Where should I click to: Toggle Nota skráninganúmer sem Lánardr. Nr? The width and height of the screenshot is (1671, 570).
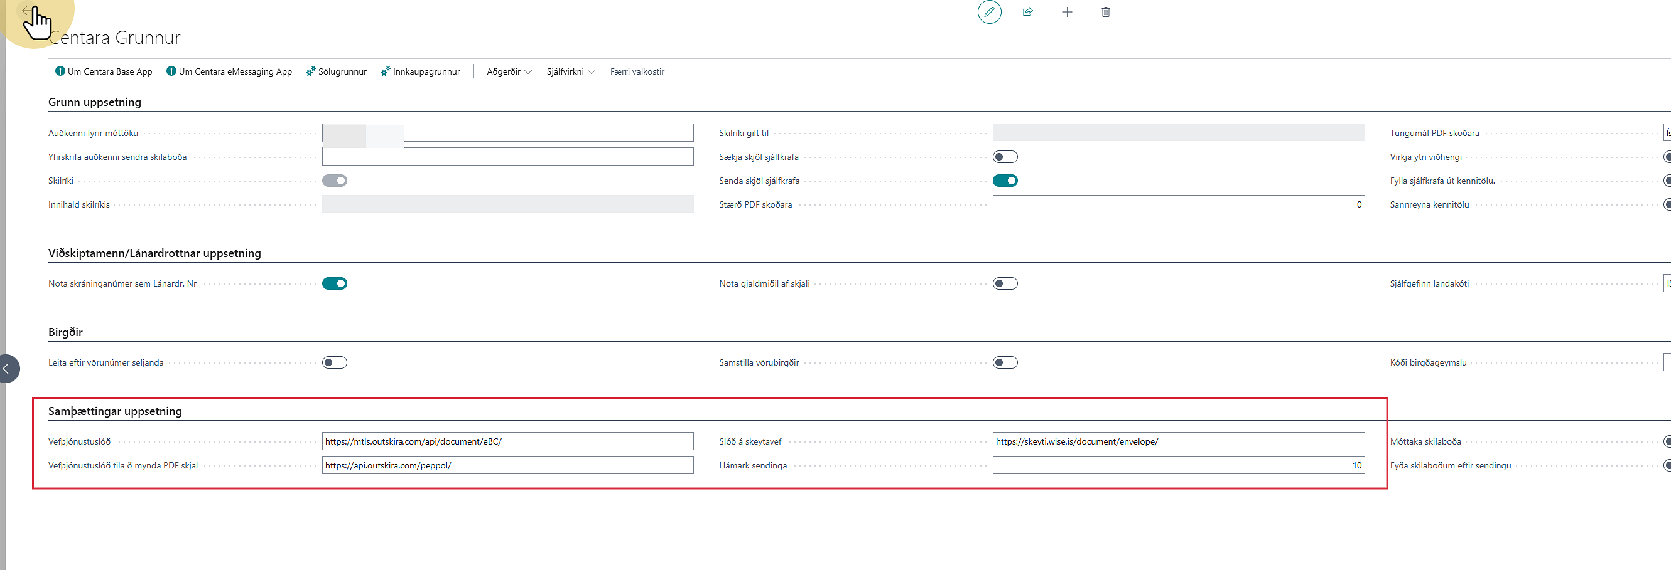(335, 283)
